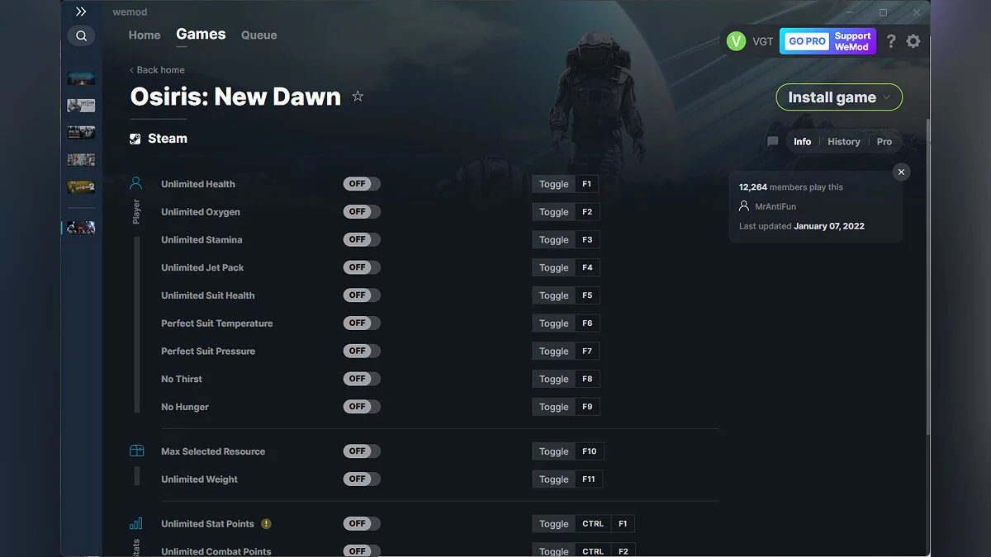The width and height of the screenshot is (991, 557).
Task: Close the info panel with X
Action: (x=902, y=172)
